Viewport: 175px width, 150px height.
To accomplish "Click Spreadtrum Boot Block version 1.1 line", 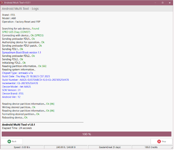I will click(x=22, y=53).
